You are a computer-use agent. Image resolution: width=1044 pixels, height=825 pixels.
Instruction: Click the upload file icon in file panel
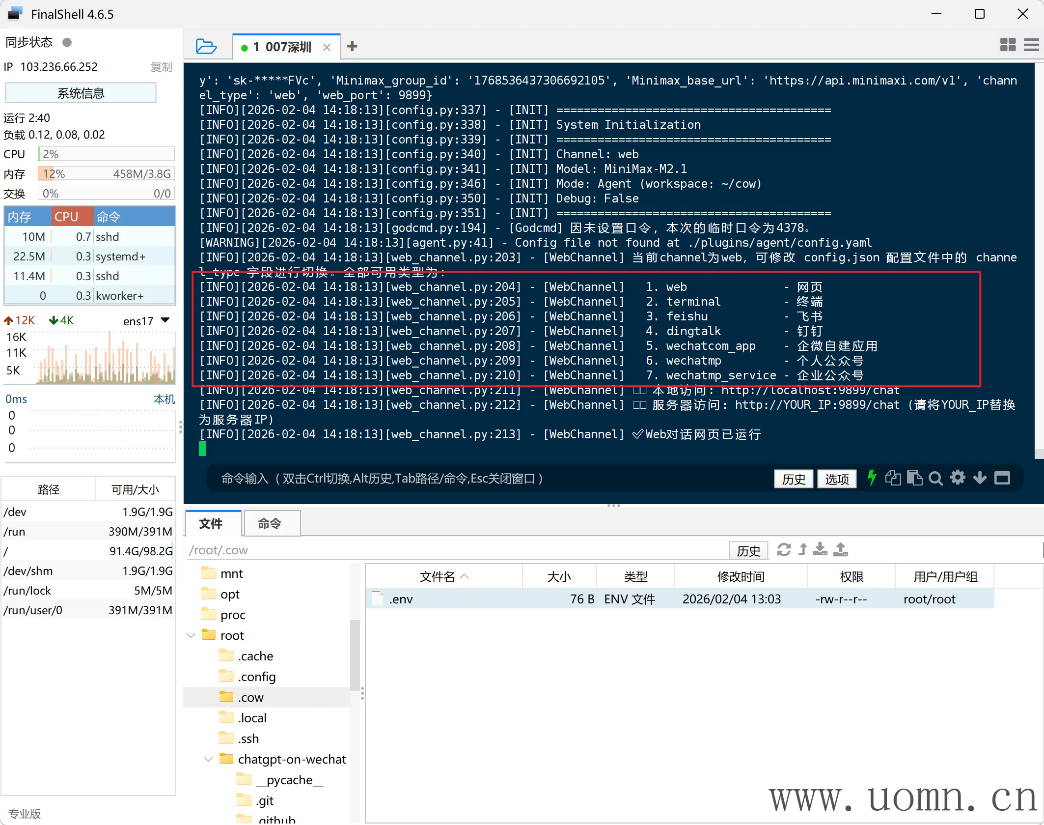[841, 549]
